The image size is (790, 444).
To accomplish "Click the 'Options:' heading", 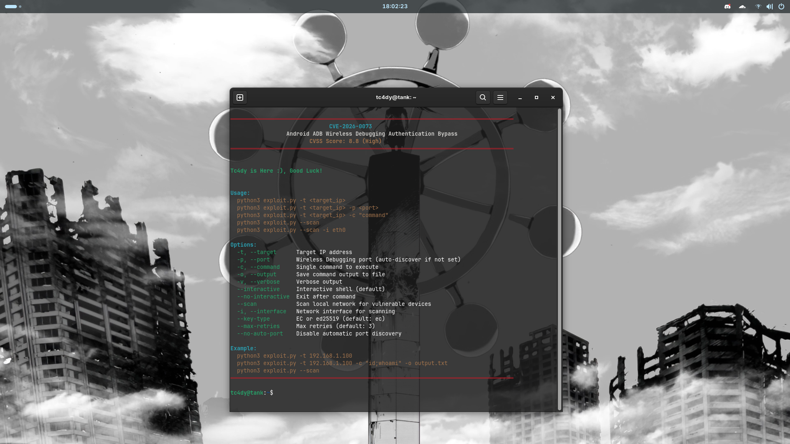I will (x=243, y=245).
